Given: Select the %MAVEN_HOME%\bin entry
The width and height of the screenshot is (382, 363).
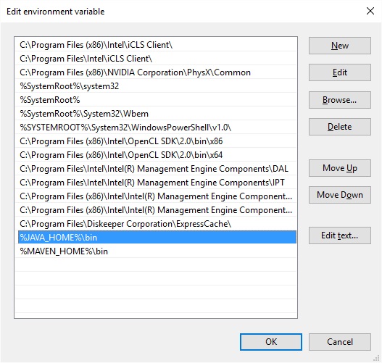Looking at the screenshot, I should tap(157, 251).
